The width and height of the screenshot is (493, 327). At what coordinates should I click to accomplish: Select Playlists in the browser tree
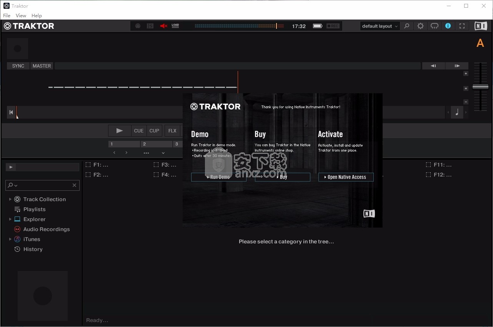click(x=34, y=209)
